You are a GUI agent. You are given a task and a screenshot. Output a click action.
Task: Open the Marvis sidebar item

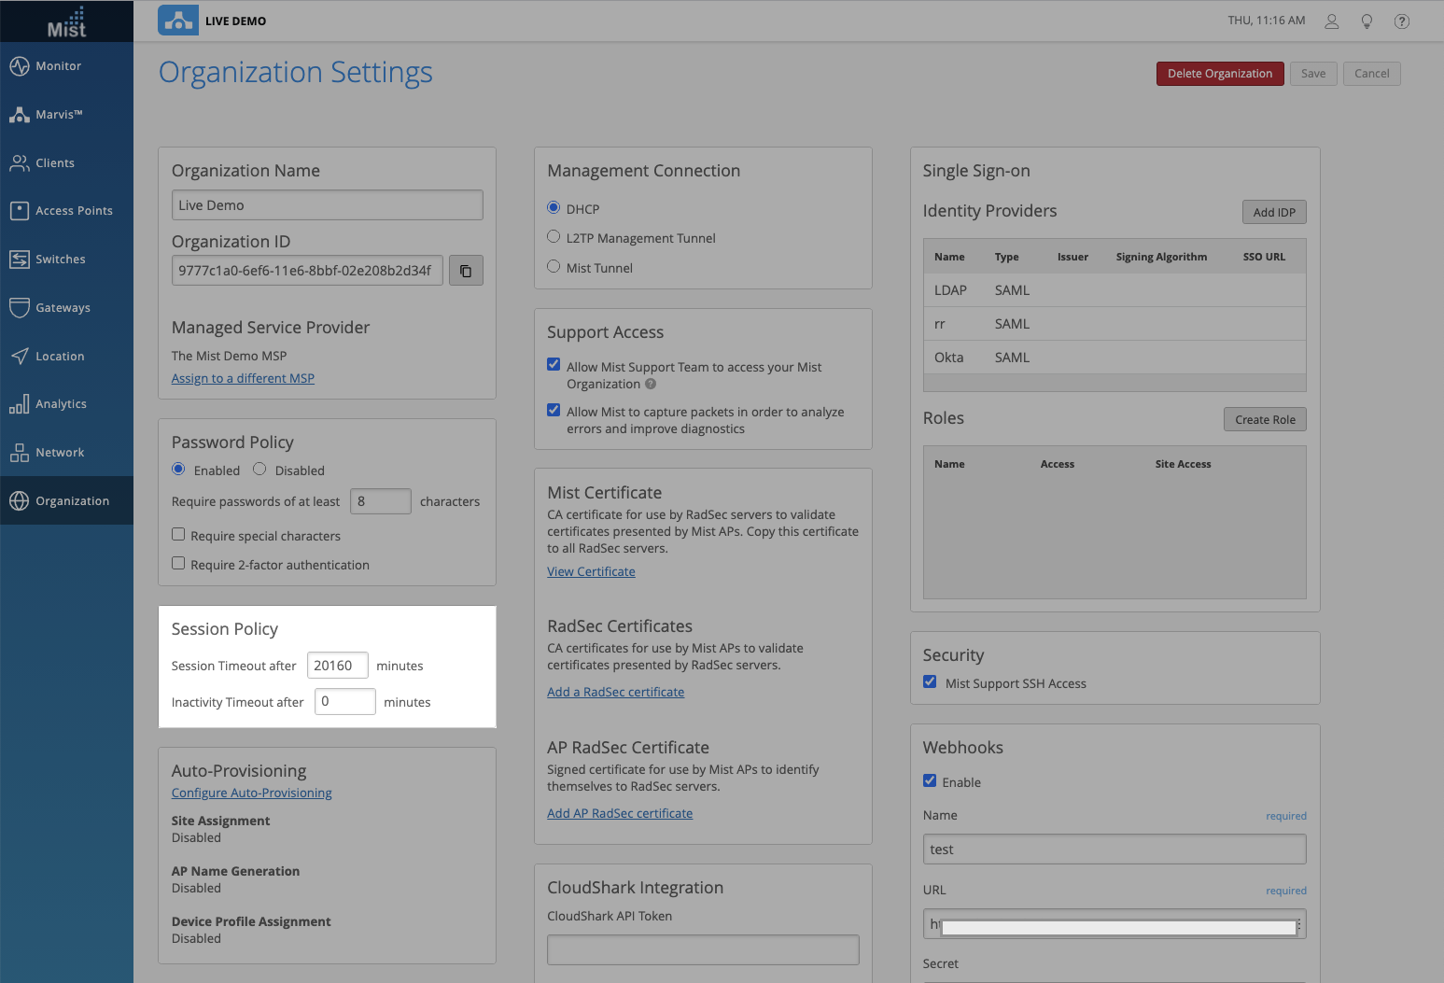[59, 115]
